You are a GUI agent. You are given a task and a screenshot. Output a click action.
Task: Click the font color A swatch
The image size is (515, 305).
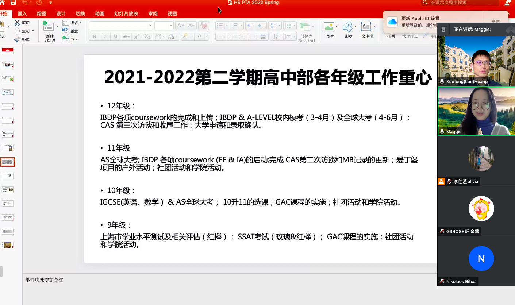pyautogui.click(x=199, y=36)
